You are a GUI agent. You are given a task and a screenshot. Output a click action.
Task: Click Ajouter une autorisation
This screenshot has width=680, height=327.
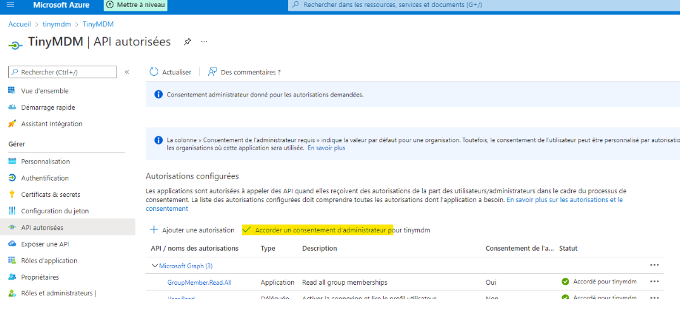pos(192,230)
